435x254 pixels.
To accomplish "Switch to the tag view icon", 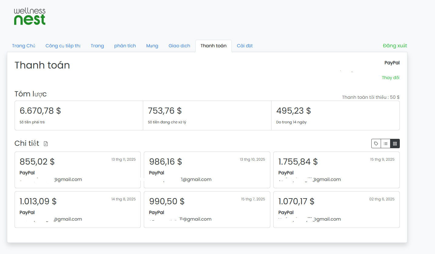I will click(x=376, y=144).
